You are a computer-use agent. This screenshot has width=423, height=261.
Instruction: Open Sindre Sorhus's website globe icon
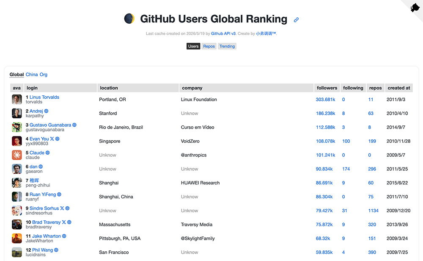[67, 208]
